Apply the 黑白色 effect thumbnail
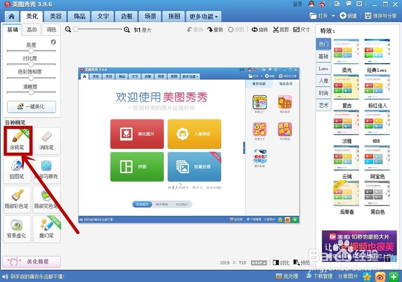The image size is (402, 282). pyautogui.click(x=377, y=193)
